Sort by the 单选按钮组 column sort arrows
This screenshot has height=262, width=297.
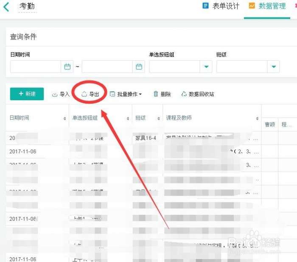(128, 118)
